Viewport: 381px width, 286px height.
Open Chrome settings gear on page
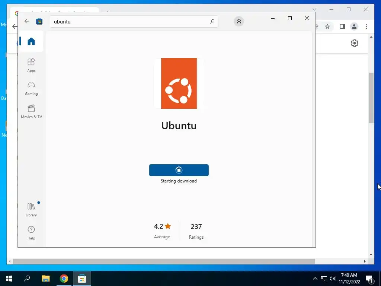pos(355,43)
